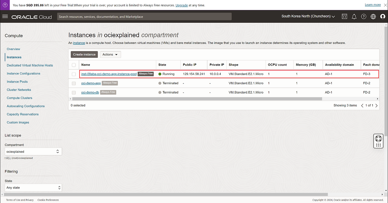Open the oci-demo-app instance link

91,83
